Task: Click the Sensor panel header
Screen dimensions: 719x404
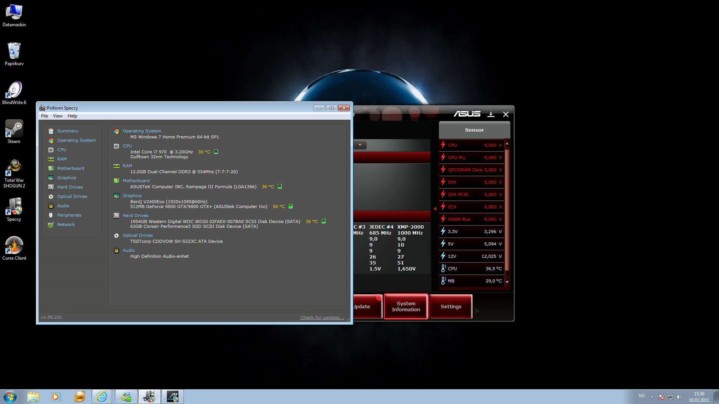Action: pyautogui.click(x=474, y=130)
